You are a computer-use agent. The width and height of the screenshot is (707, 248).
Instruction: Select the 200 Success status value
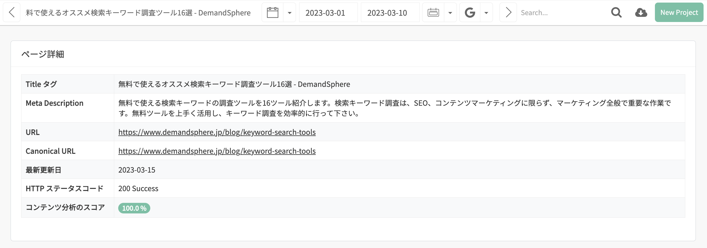138,189
